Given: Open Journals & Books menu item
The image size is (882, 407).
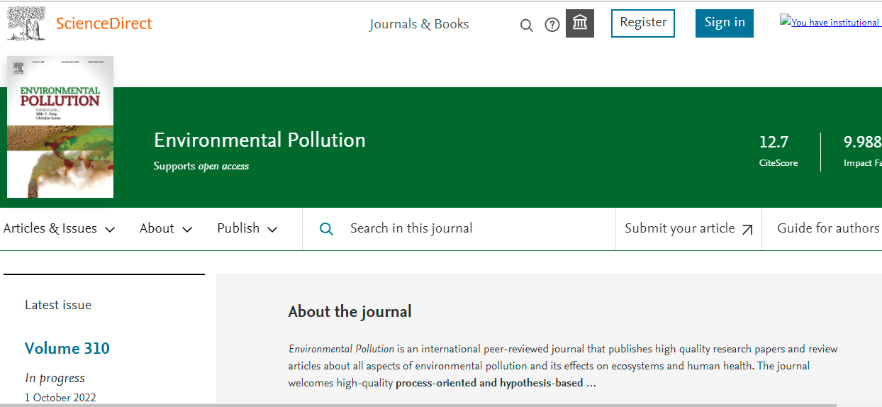Looking at the screenshot, I should click(419, 24).
